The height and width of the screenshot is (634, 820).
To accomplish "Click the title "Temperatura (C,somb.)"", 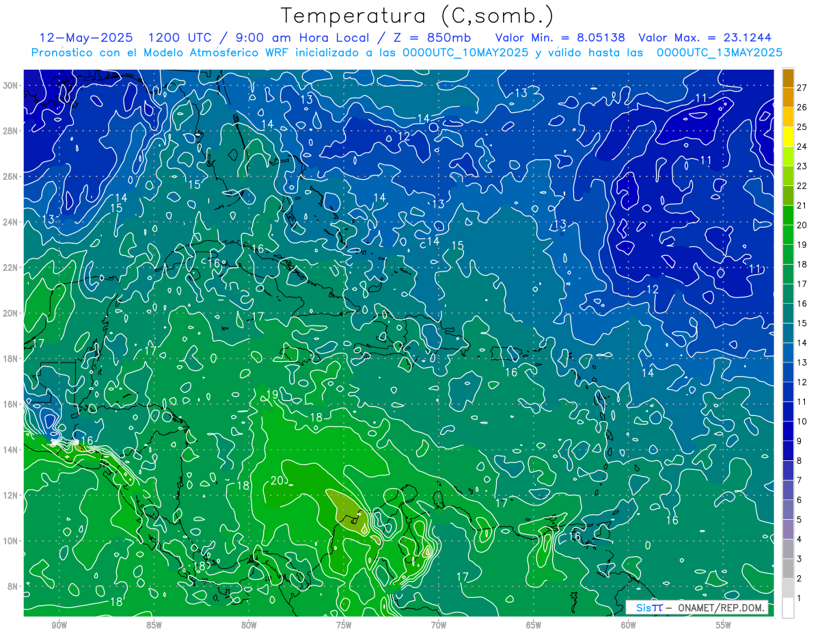I will click(418, 16).
